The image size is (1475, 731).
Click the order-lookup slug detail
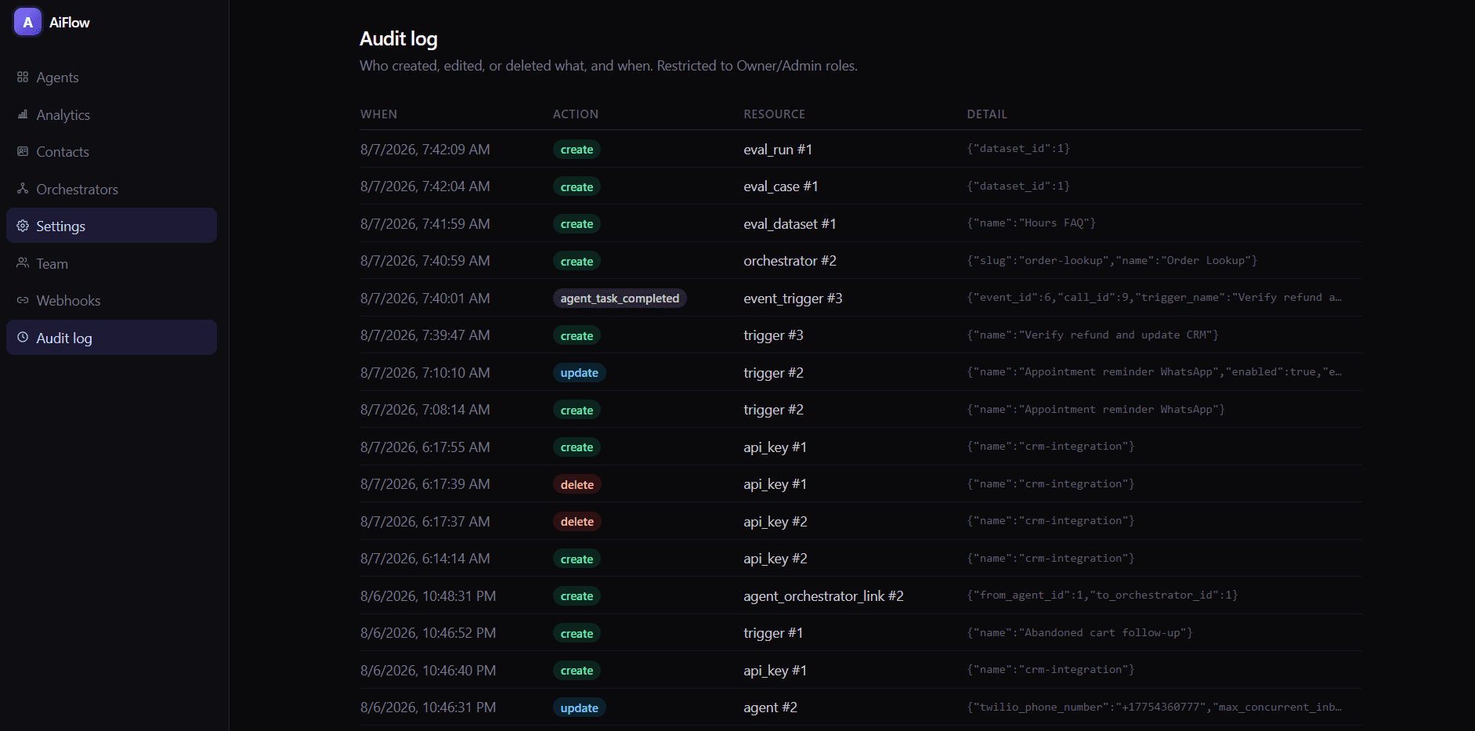[x=1112, y=261]
